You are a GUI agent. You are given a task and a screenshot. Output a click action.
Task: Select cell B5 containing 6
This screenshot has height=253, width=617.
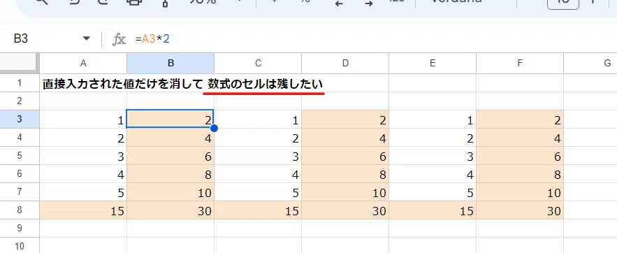click(x=170, y=155)
